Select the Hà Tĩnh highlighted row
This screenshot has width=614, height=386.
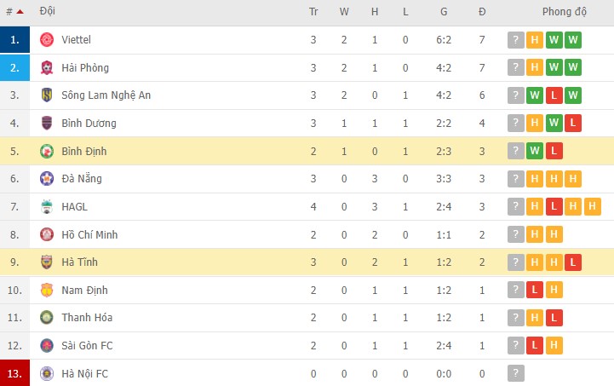(307, 262)
